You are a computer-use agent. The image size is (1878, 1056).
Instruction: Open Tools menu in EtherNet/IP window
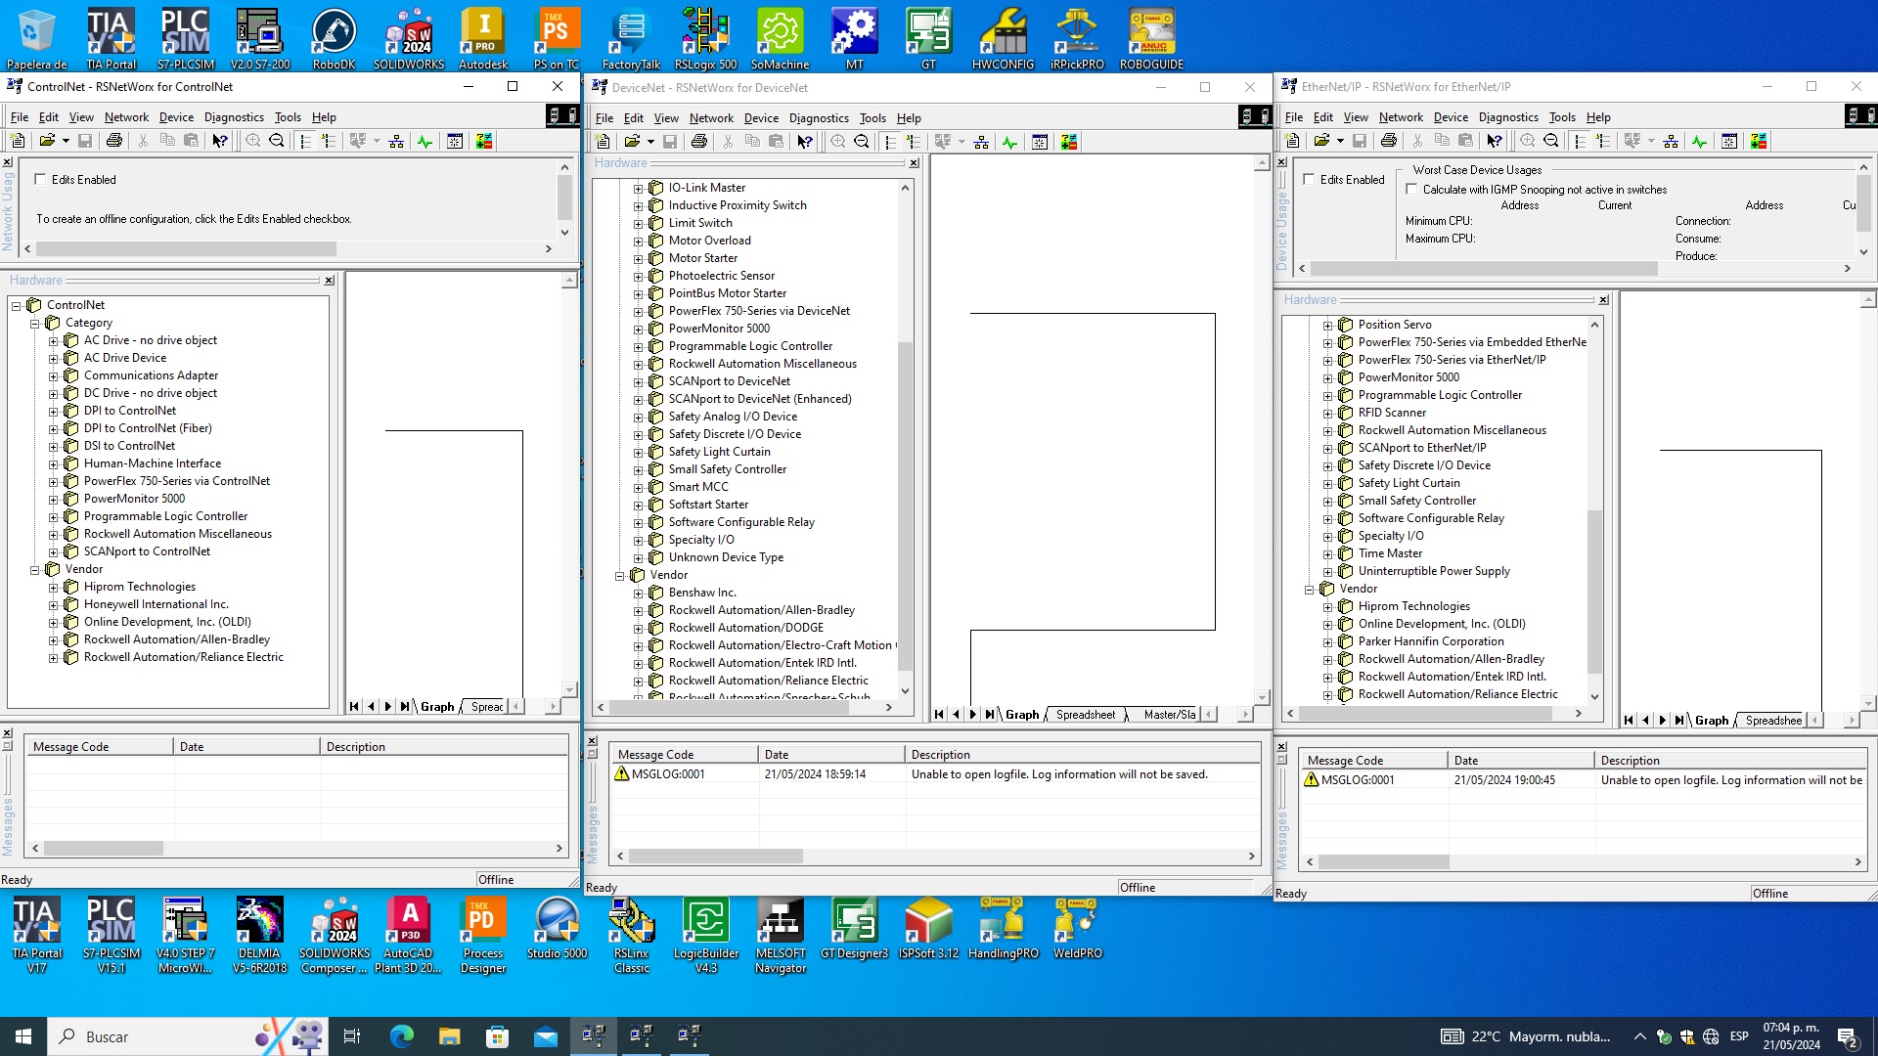coord(1562,116)
